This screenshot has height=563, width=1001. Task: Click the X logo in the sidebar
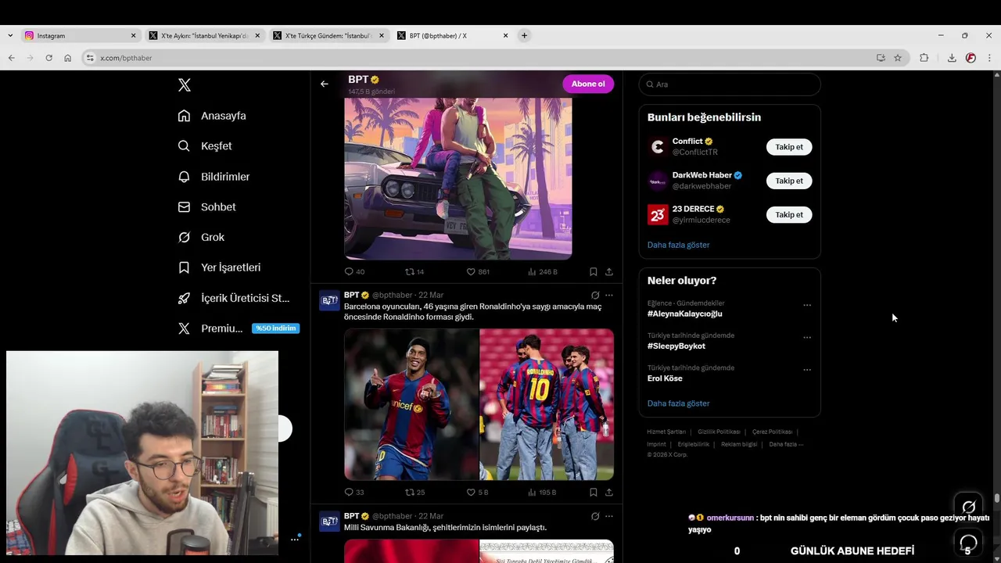pos(184,85)
